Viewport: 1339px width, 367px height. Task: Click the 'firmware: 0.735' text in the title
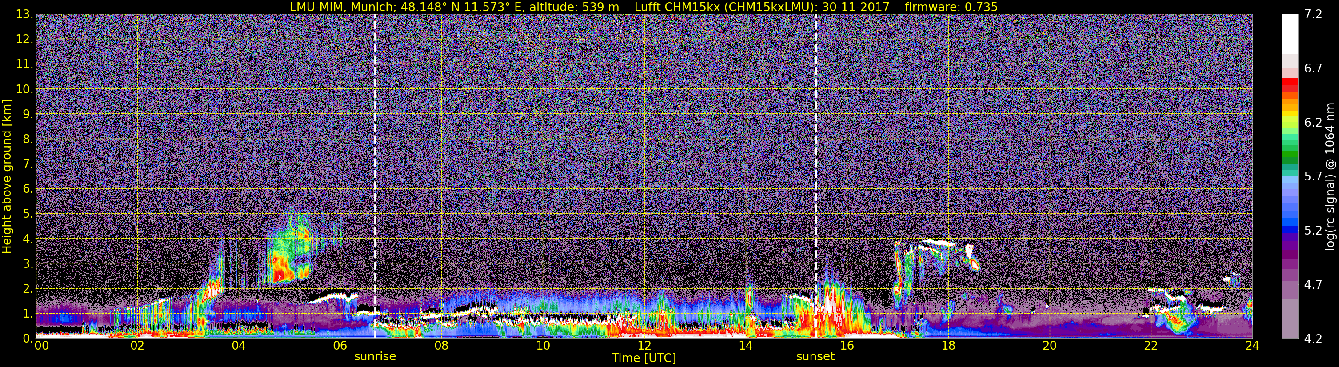[951, 7]
